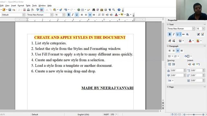Click Increase Paragraph Spacing icon in the sidebar

tap(169, 64)
